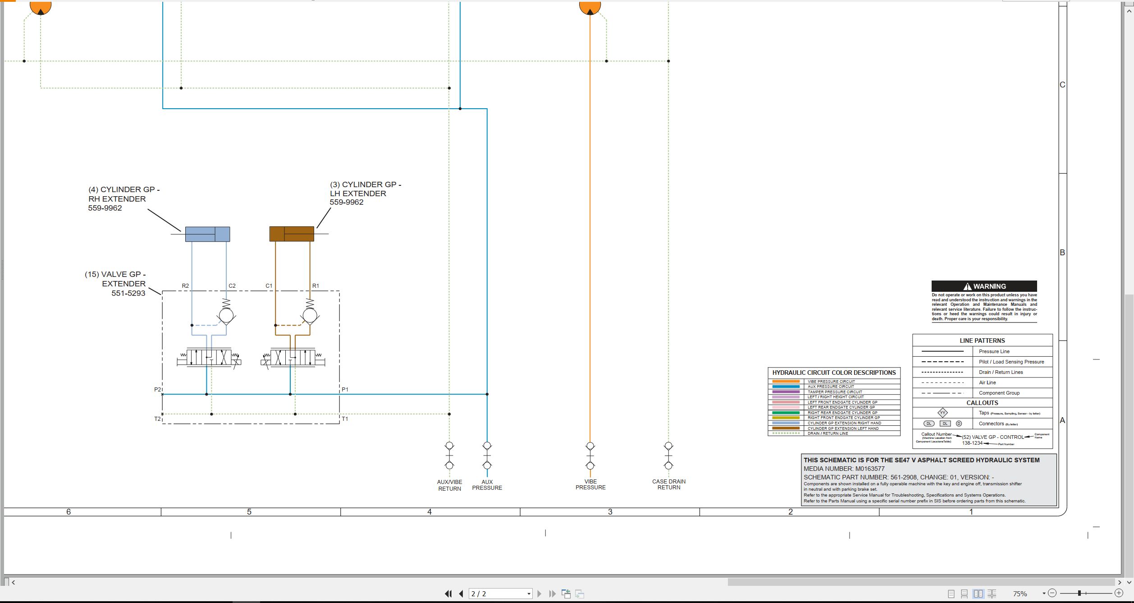Click the P1 port label
This screenshot has width=1134, height=603.
coord(345,389)
